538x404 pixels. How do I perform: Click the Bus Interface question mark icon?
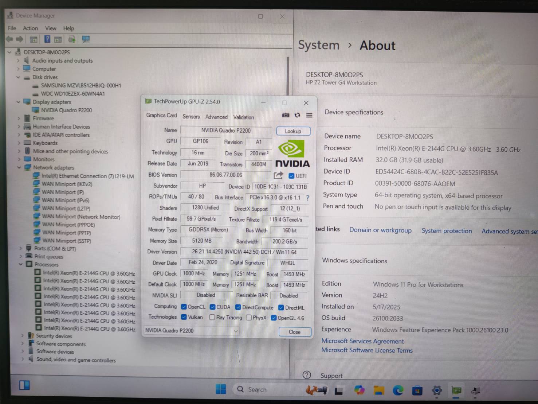tap(308, 198)
